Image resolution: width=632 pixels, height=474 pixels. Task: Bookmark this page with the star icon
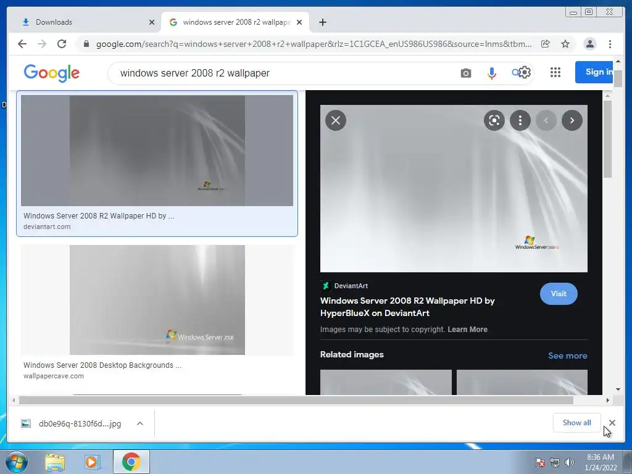click(565, 44)
